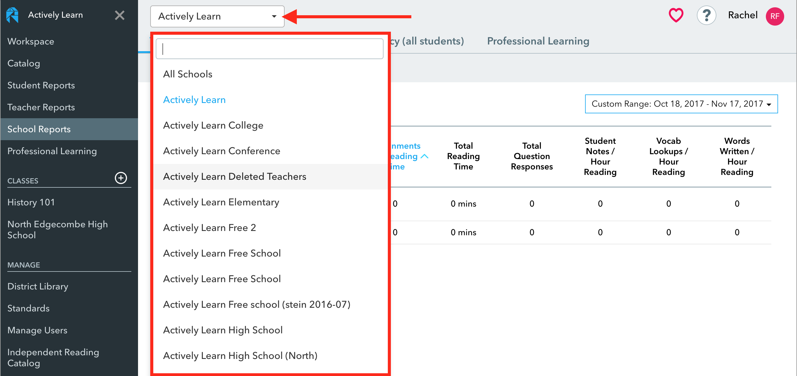
Task: Click the first row's 0 mins cell
Action: 463,204
